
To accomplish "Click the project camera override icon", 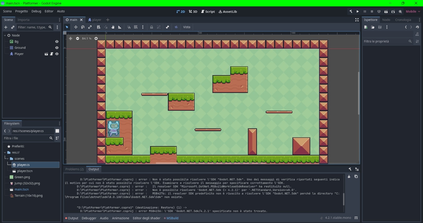I will [176, 27].
